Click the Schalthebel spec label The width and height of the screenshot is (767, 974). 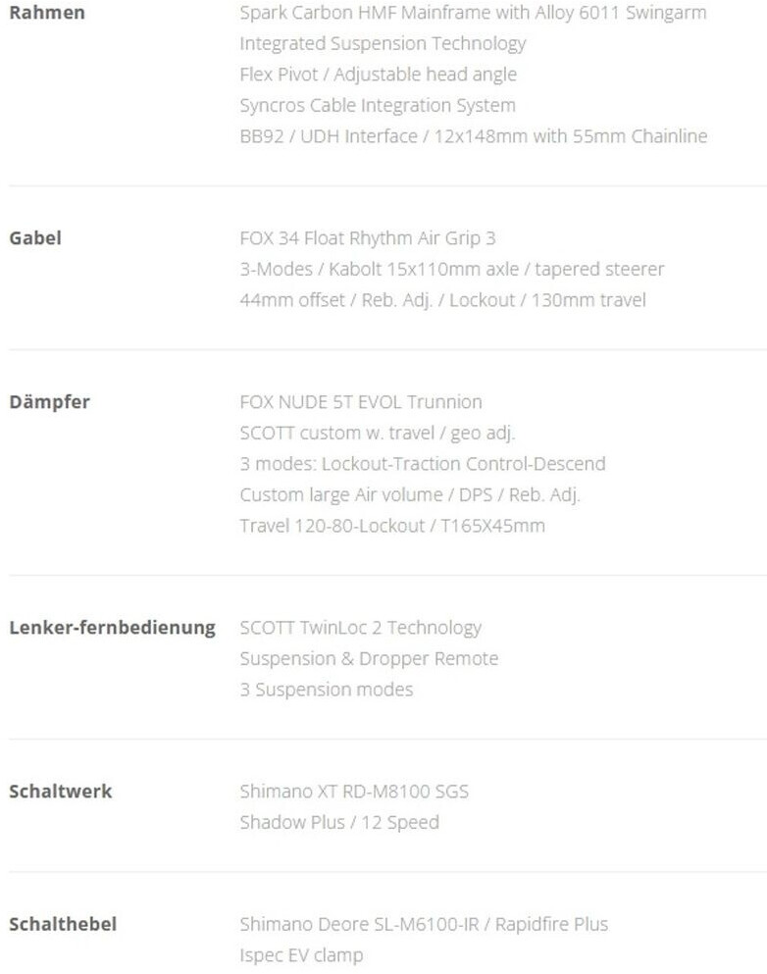(63, 924)
